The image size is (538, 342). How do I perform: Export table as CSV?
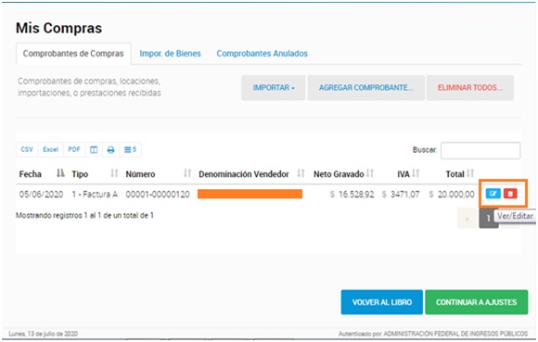27,150
